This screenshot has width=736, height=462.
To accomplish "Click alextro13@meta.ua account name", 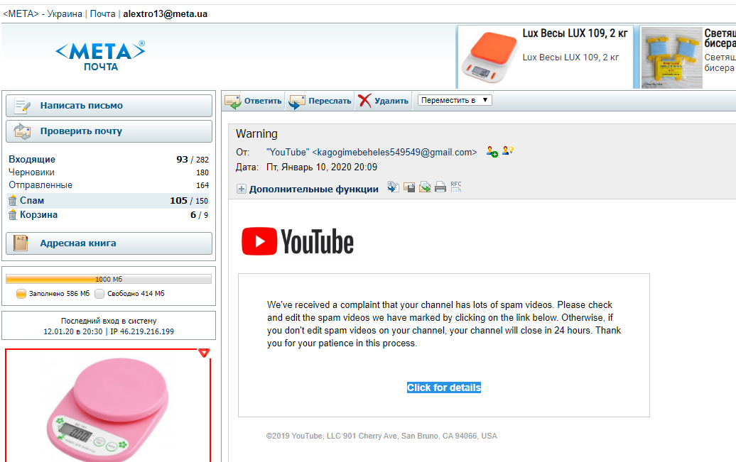I will 166,14.
